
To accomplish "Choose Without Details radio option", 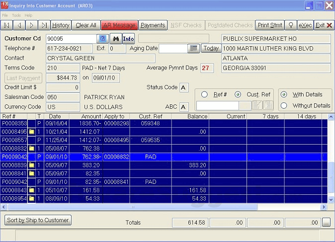I will pyautogui.click(x=284, y=105).
